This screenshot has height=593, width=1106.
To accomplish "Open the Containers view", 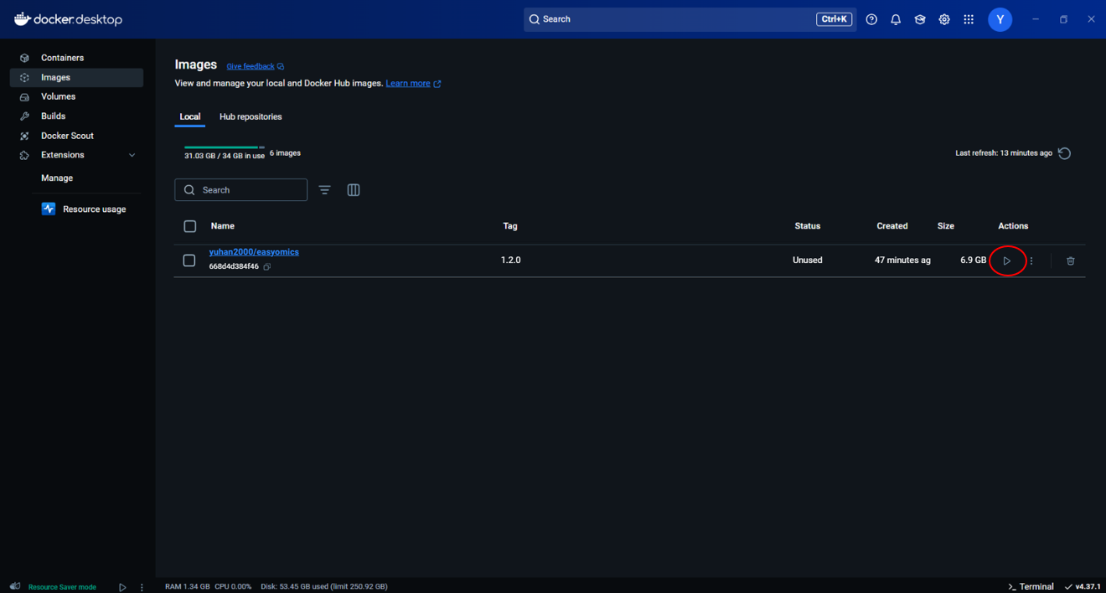I will [x=76, y=58].
